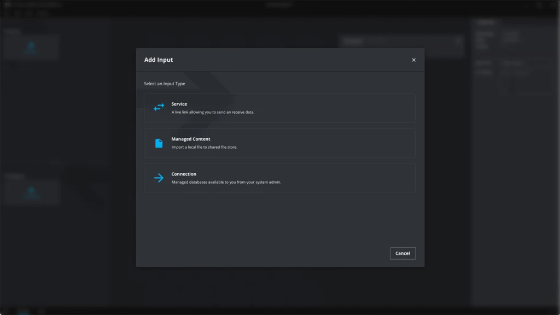This screenshot has width=560, height=315.
Task: Click the dimmed blue node icon at lower-left
Action: tap(31, 191)
